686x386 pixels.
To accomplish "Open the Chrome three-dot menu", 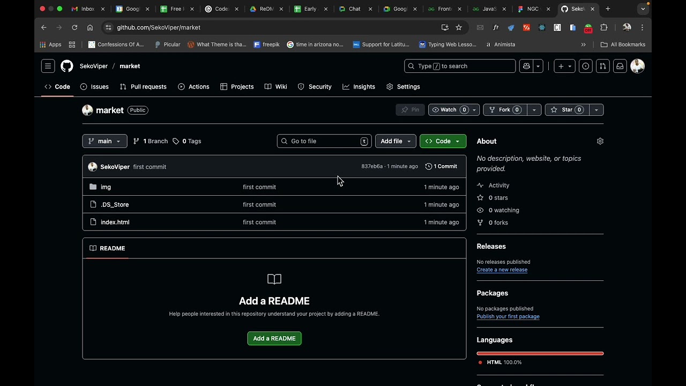I will click(642, 27).
